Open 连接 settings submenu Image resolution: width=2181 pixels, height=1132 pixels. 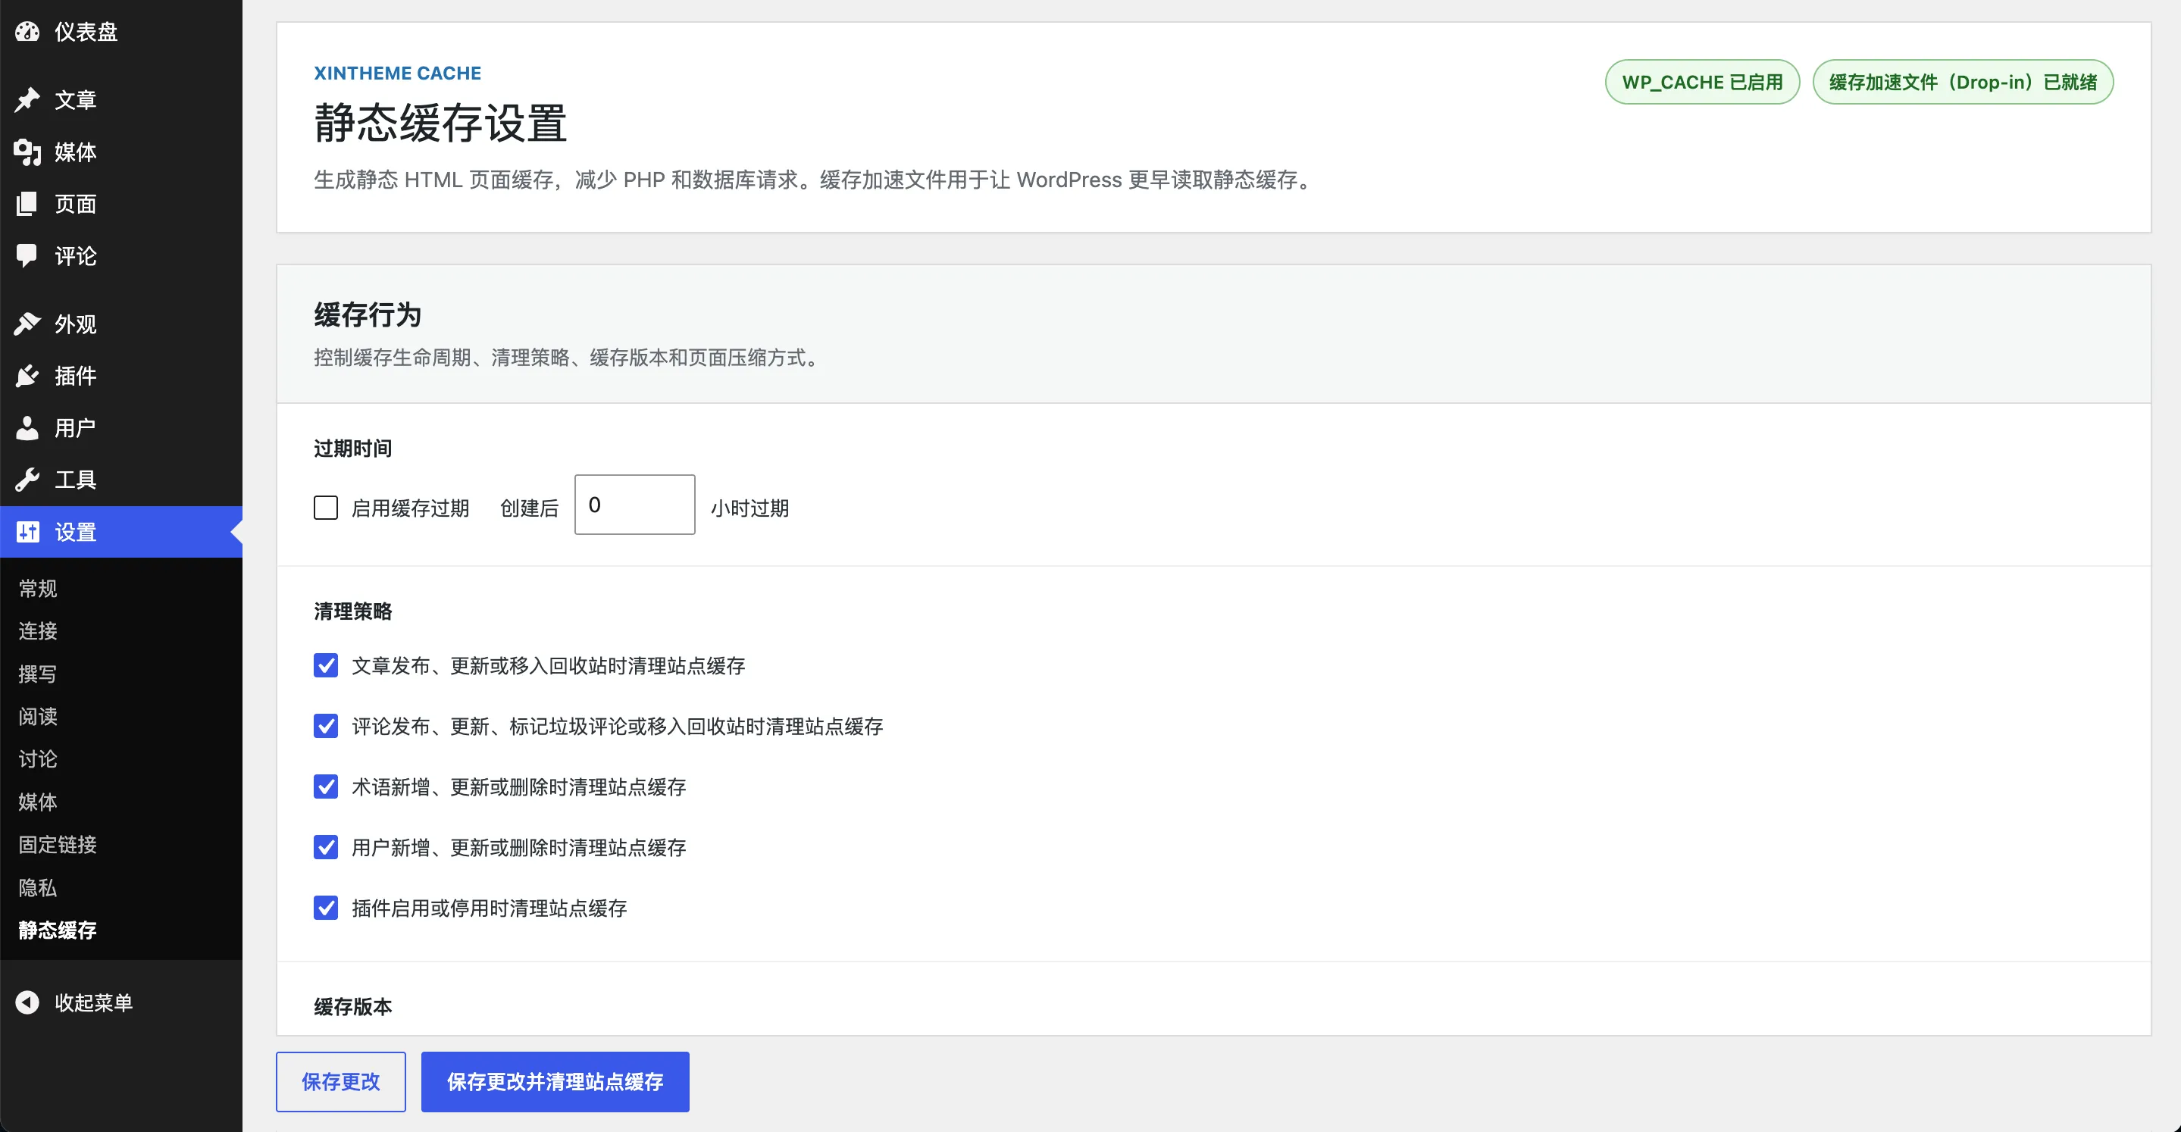(x=38, y=630)
